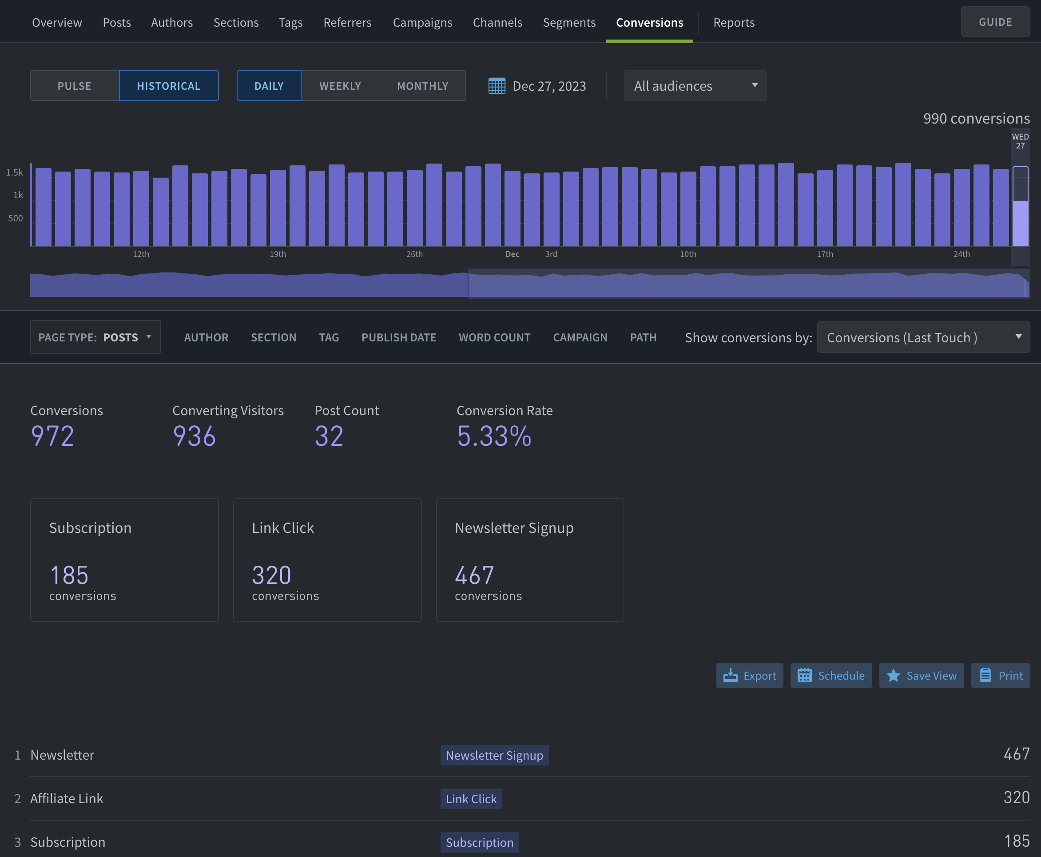Select the AUTHOR filter
The image size is (1041, 857).
pyautogui.click(x=206, y=337)
